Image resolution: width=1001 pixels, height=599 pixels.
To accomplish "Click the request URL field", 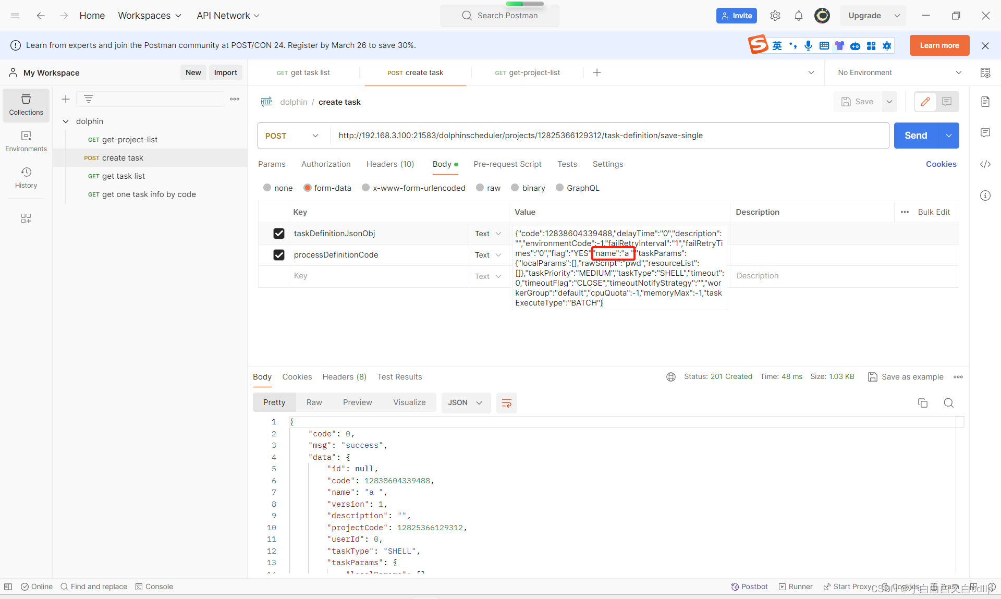I will 609,136.
